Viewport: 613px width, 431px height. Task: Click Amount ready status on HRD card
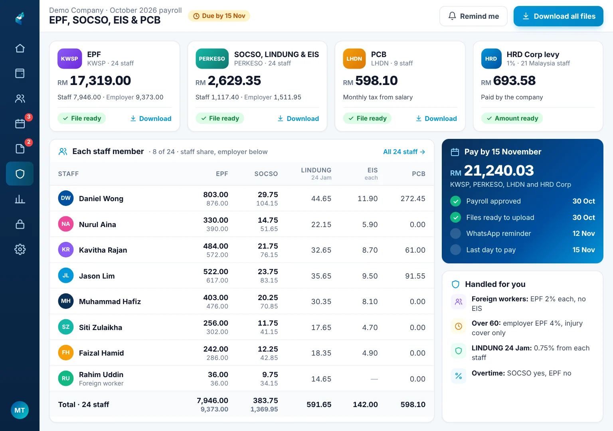click(x=512, y=119)
